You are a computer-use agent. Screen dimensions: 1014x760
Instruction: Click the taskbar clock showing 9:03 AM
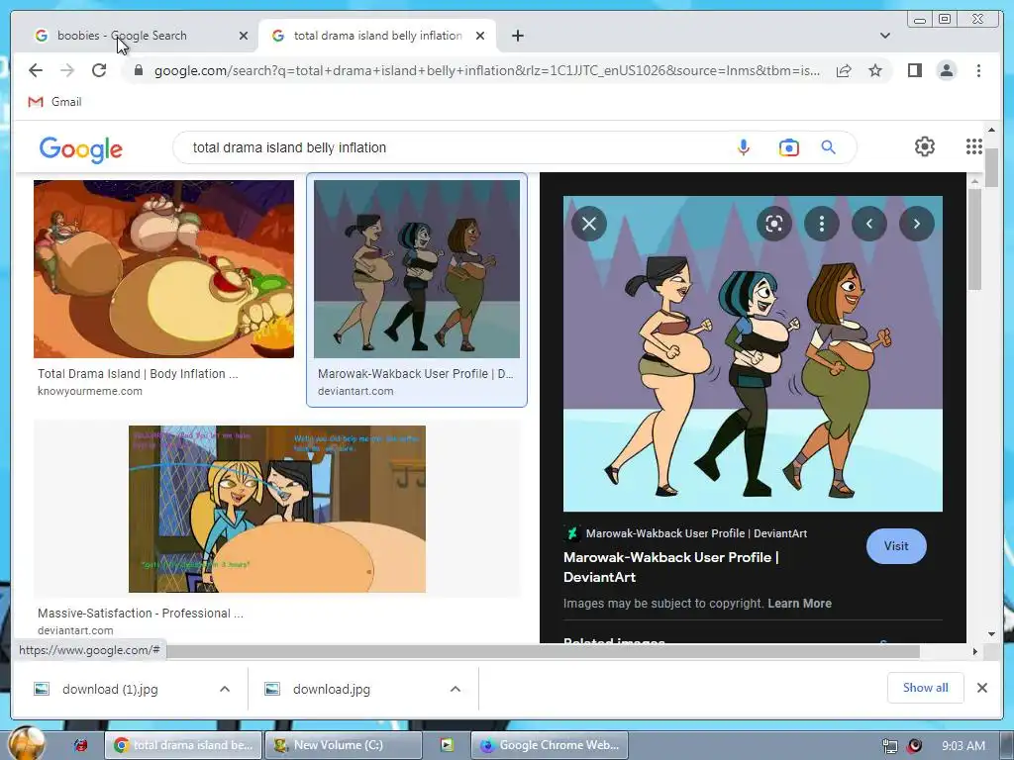(963, 746)
